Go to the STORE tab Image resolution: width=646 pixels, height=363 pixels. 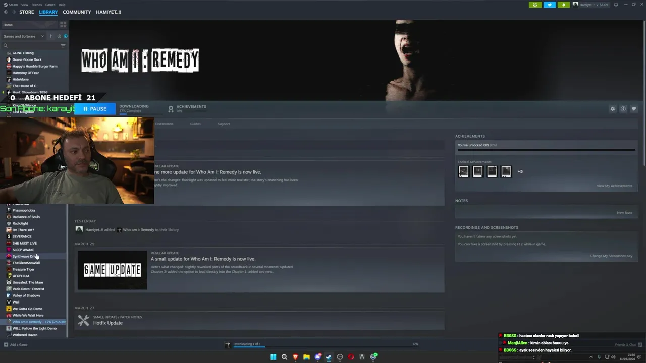point(27,12)
